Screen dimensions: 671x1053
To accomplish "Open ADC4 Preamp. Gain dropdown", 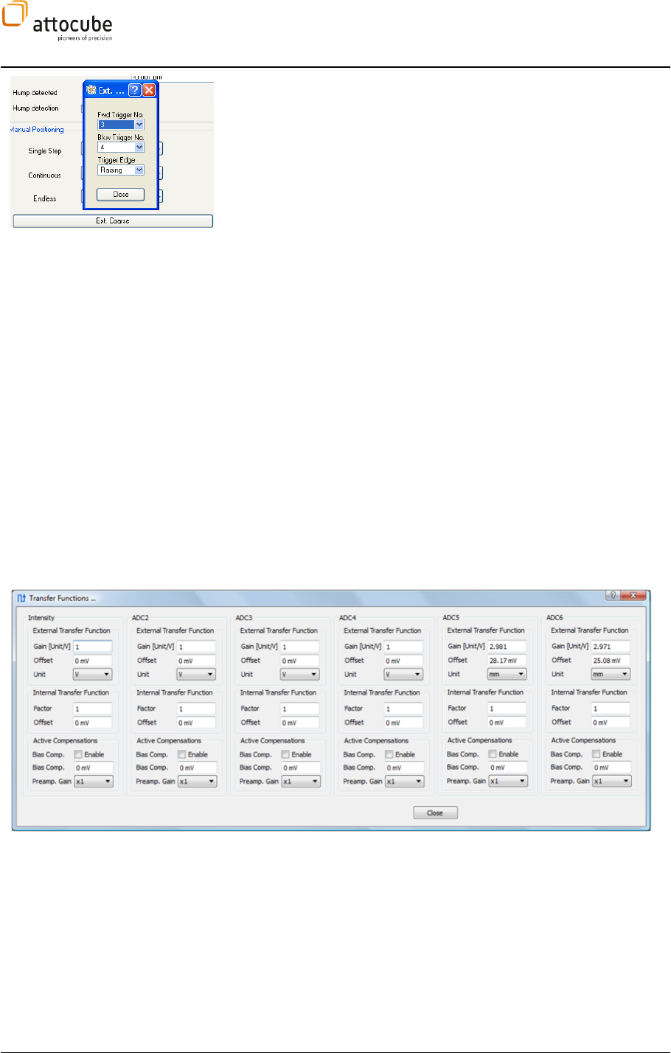I will tap(405, 781).
